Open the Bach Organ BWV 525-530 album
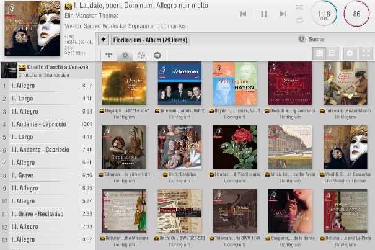This screenshot has height=250, width=375. click(x=179, y=211)
